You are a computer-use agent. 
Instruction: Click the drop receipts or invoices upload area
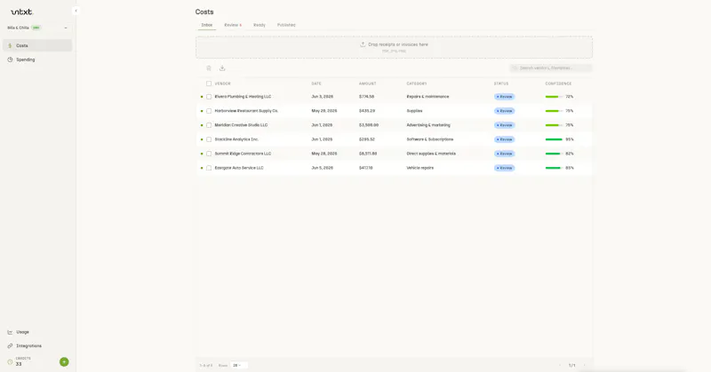click(x=394, y=47)
